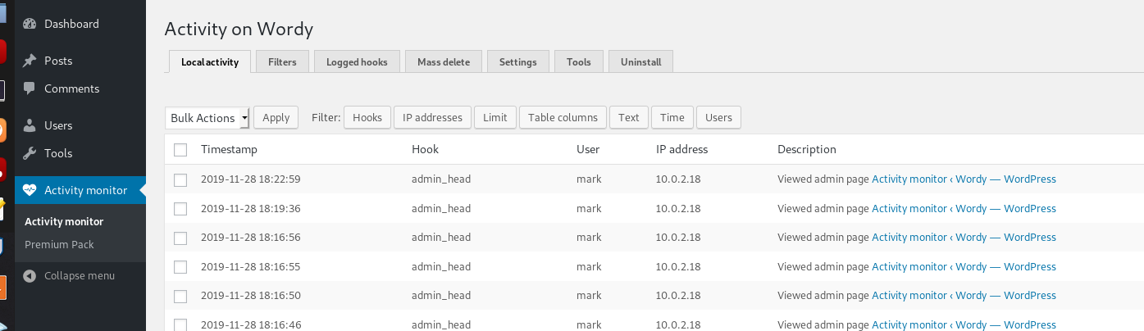Open the Table columns filter

563,118
